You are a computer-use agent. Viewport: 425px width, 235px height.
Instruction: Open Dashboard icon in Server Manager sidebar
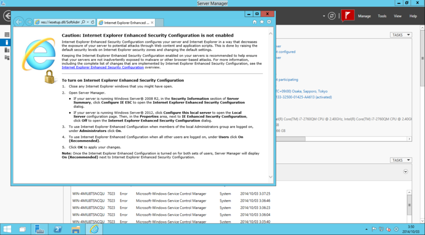7,34
